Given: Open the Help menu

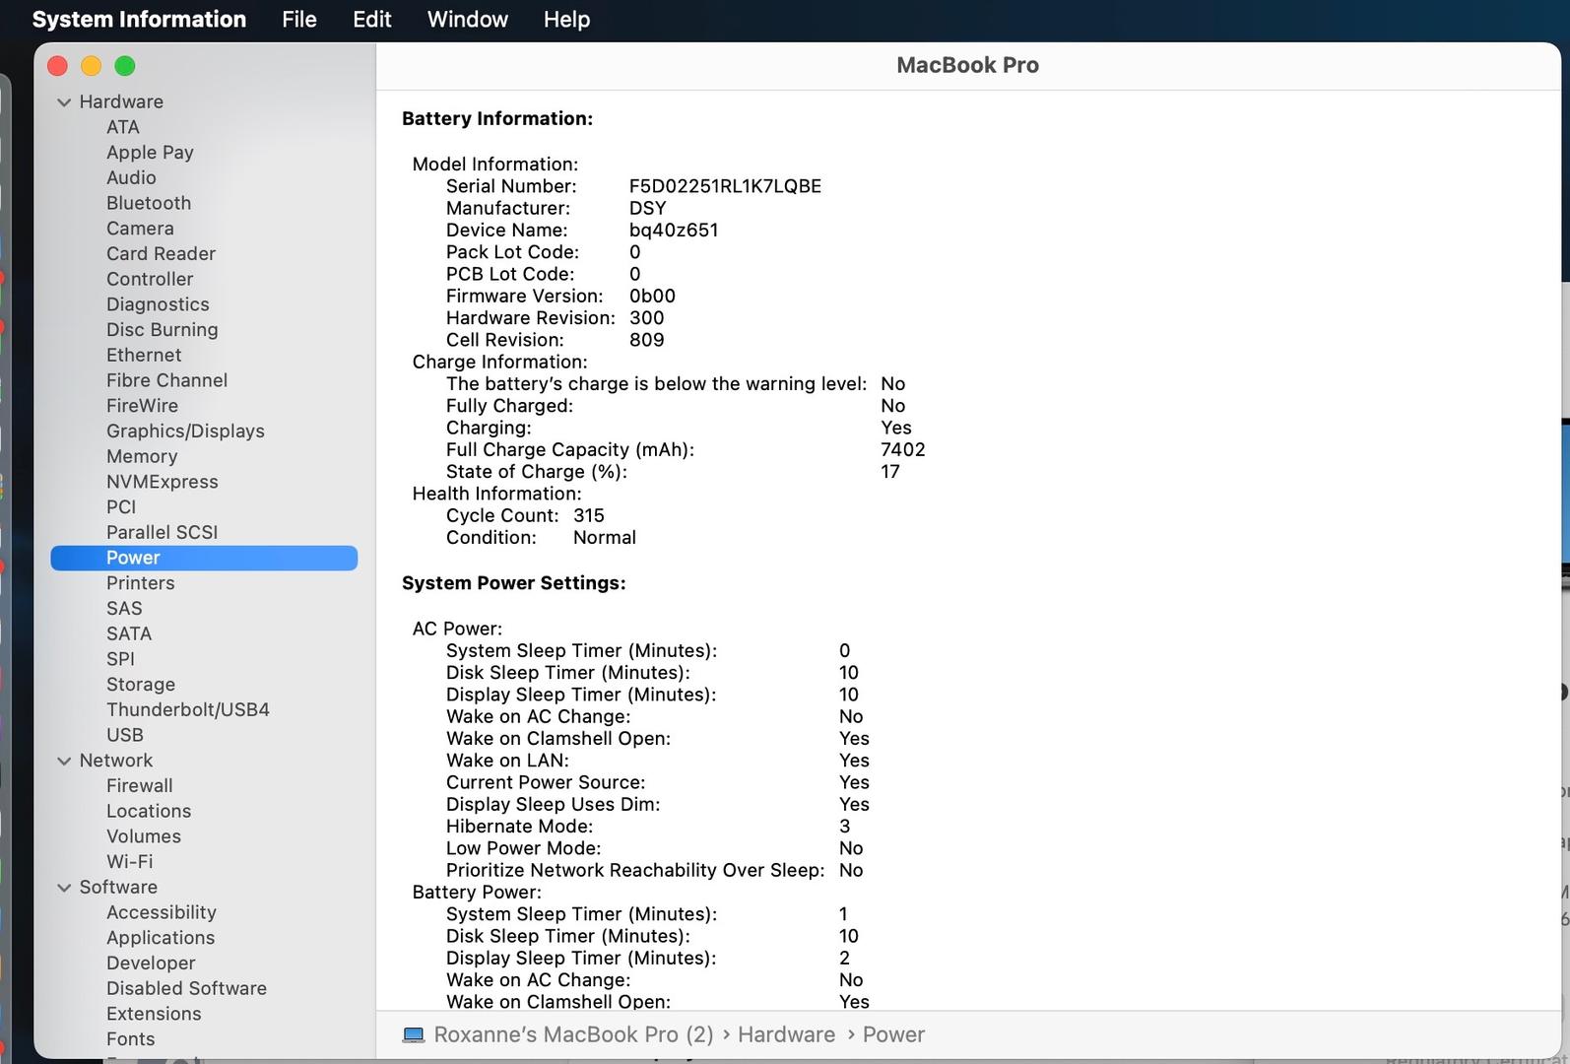Looking at the screenshot, I should (566, 19).
